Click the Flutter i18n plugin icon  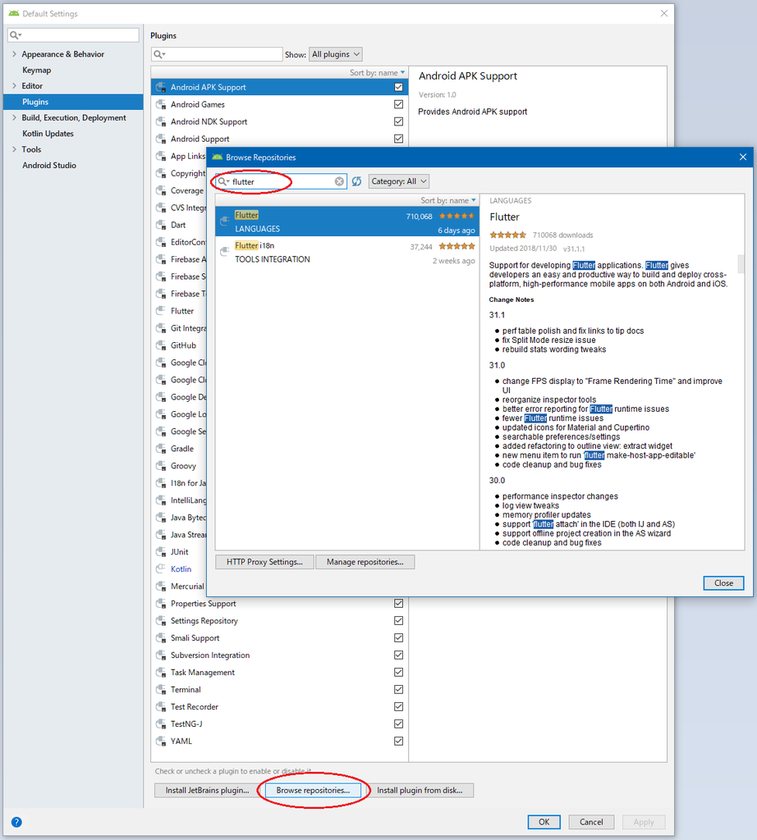225,251
